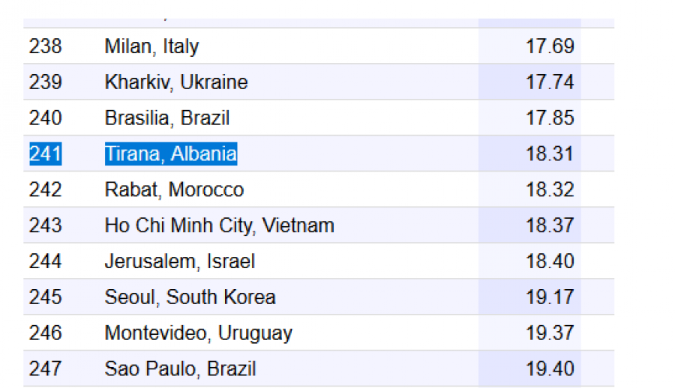
Task: Select the 18.31 value cell
Action: pyautogui.click(x=550, y=154)
